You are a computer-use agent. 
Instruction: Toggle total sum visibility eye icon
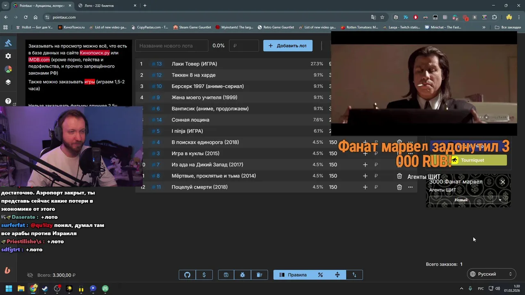pos(30,275)
